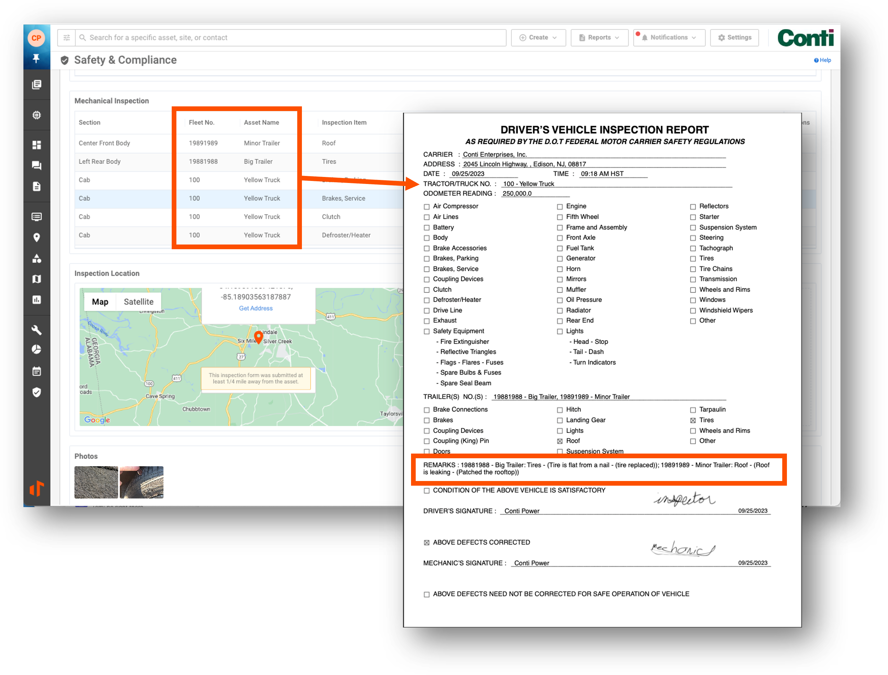This screenshot has width=888, height=675.
Task: Open the shield check icon in sidebar
Action: 36,392
